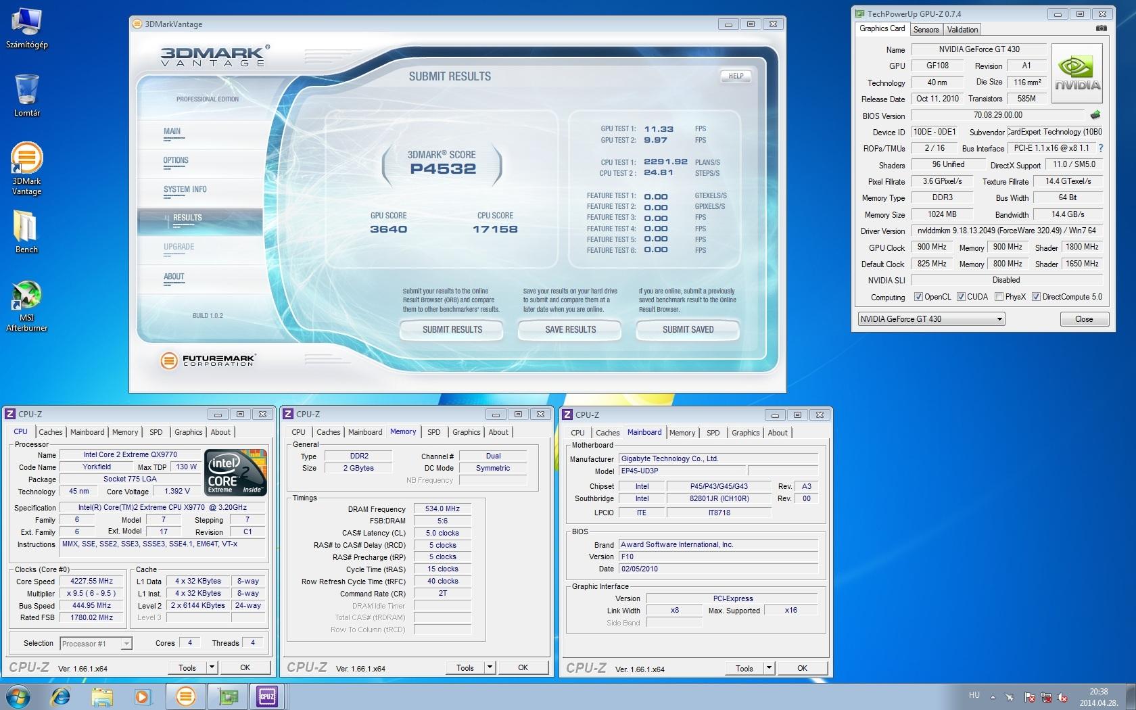Viewport: 1136px width, 710px height.
Task: Click the CPU SCORE value 17158
Action: tap(495, 229)
